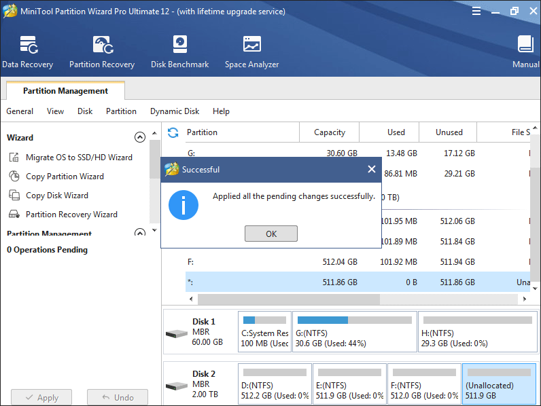
Task: Click the Migrate OS to SSD/HD Wizard icon
Action: click(x=14, y=157)
